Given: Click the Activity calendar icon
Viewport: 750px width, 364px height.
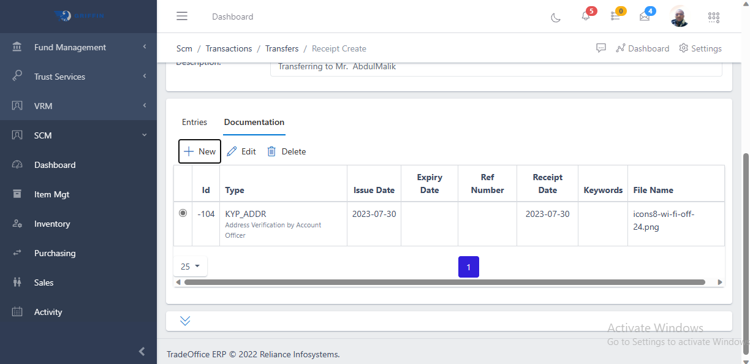Looking at the screenshot, I should pyautogui.click(x=17, y=312).
